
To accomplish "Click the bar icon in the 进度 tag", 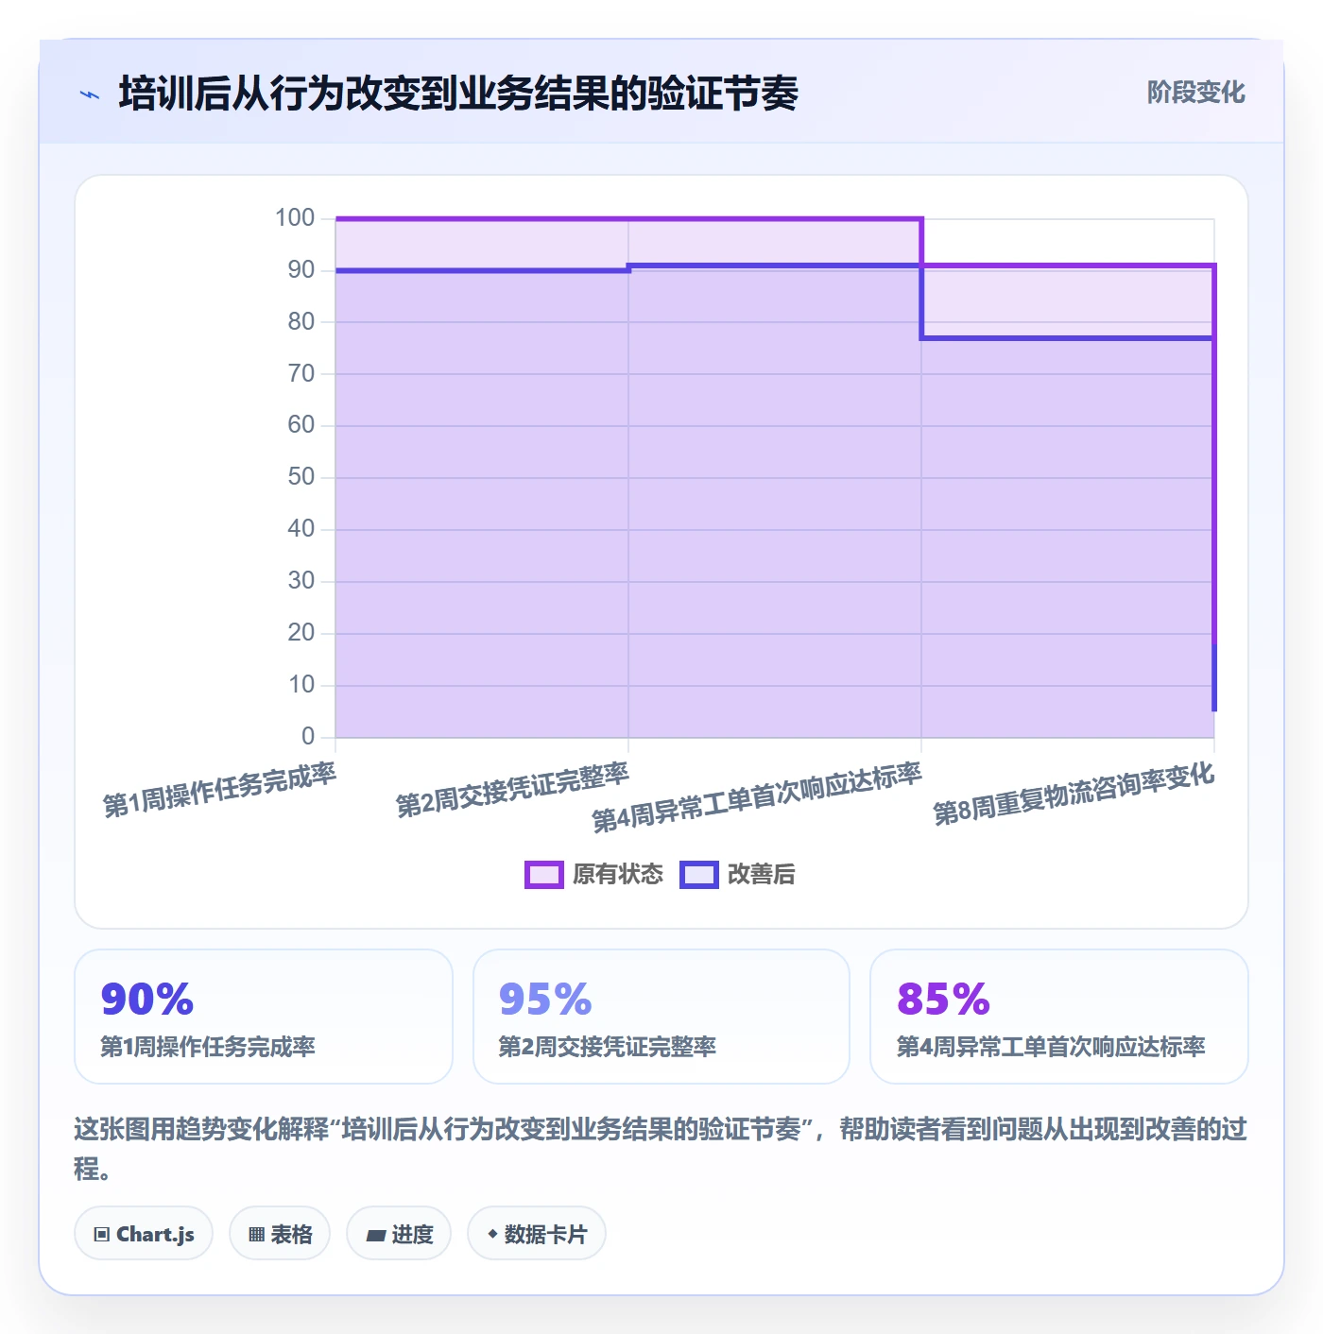I will point(375,1235).
